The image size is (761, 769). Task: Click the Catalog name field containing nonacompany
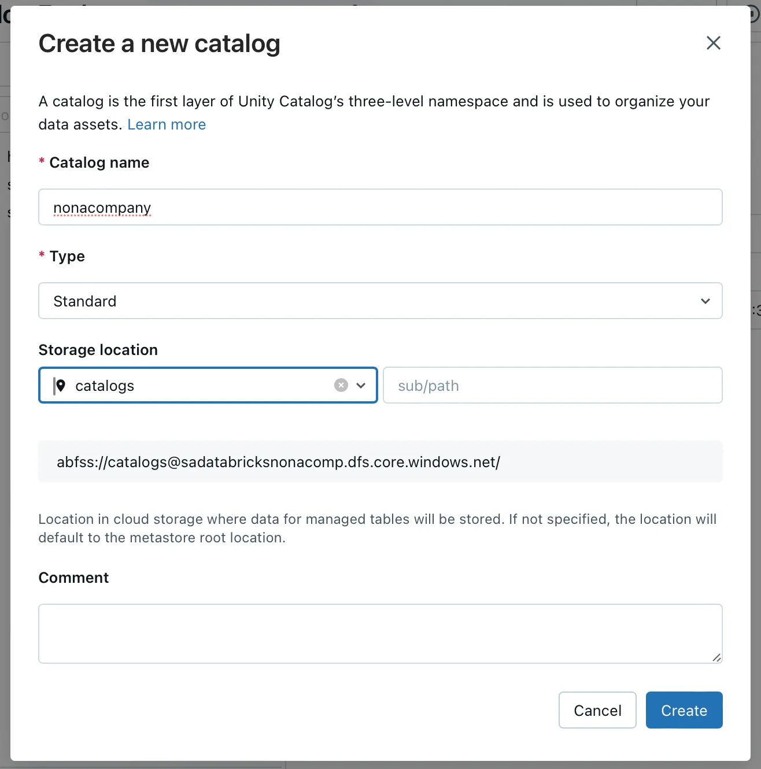(380, 207)
